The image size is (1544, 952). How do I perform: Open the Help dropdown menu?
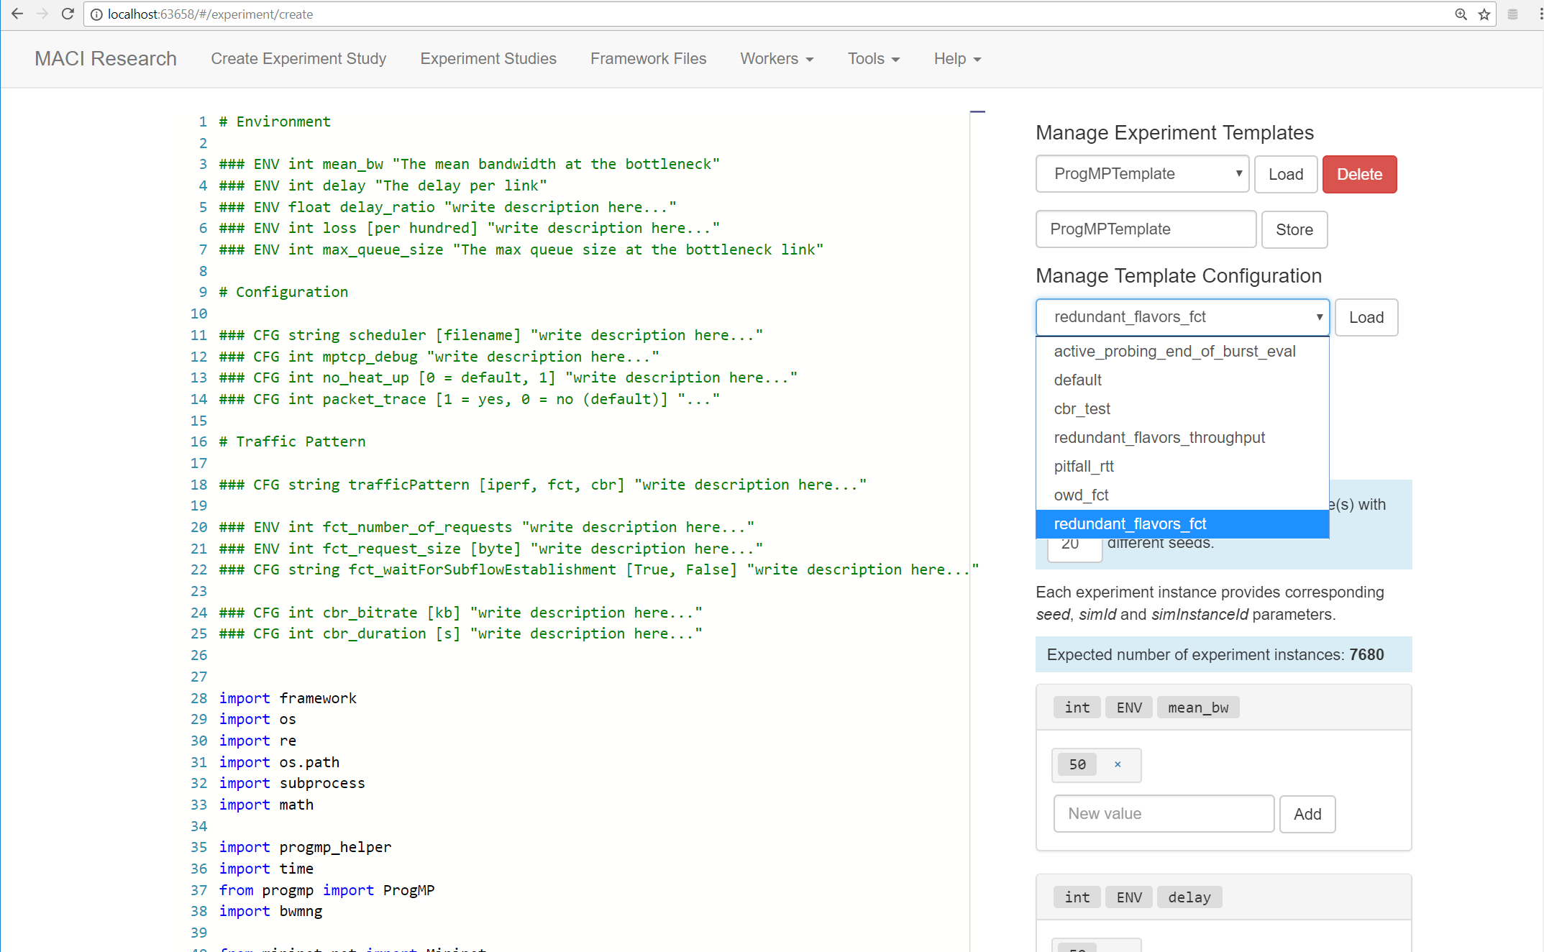[x=956, y=59]
